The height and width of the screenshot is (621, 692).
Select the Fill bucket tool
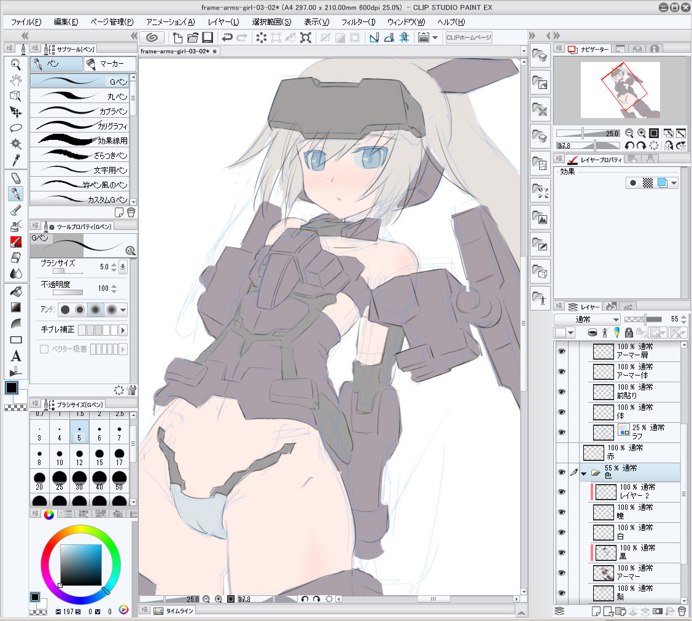point(16,291)
